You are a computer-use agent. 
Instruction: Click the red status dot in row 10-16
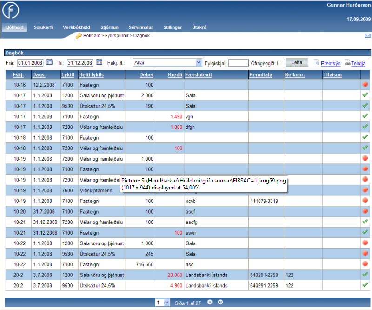[x=365, y=85]
